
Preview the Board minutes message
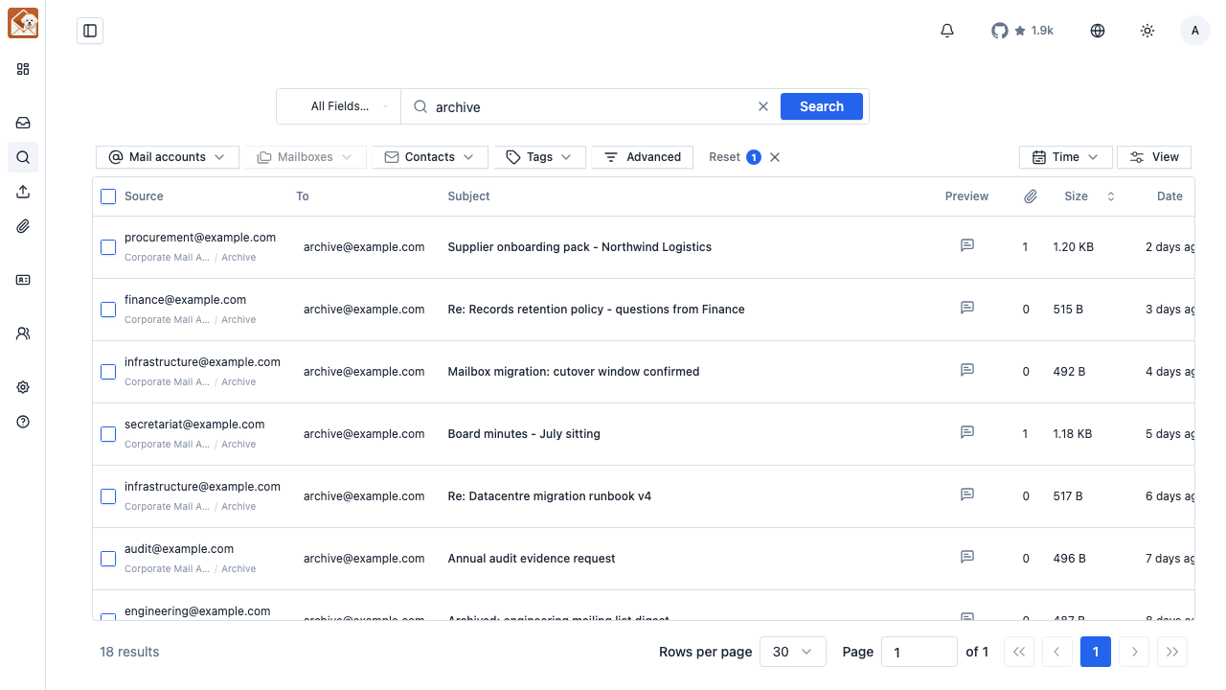[x=967, y=432]
